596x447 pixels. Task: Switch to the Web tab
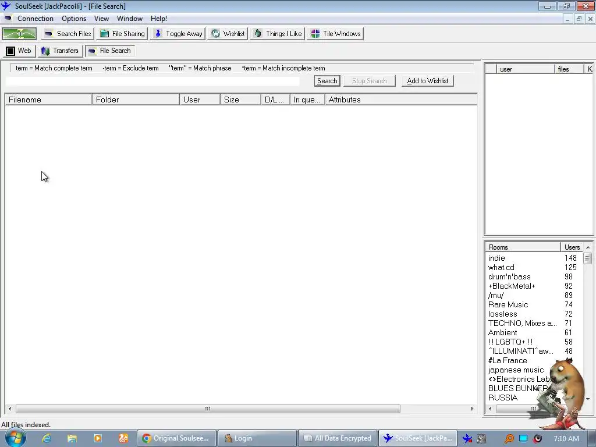19,51
